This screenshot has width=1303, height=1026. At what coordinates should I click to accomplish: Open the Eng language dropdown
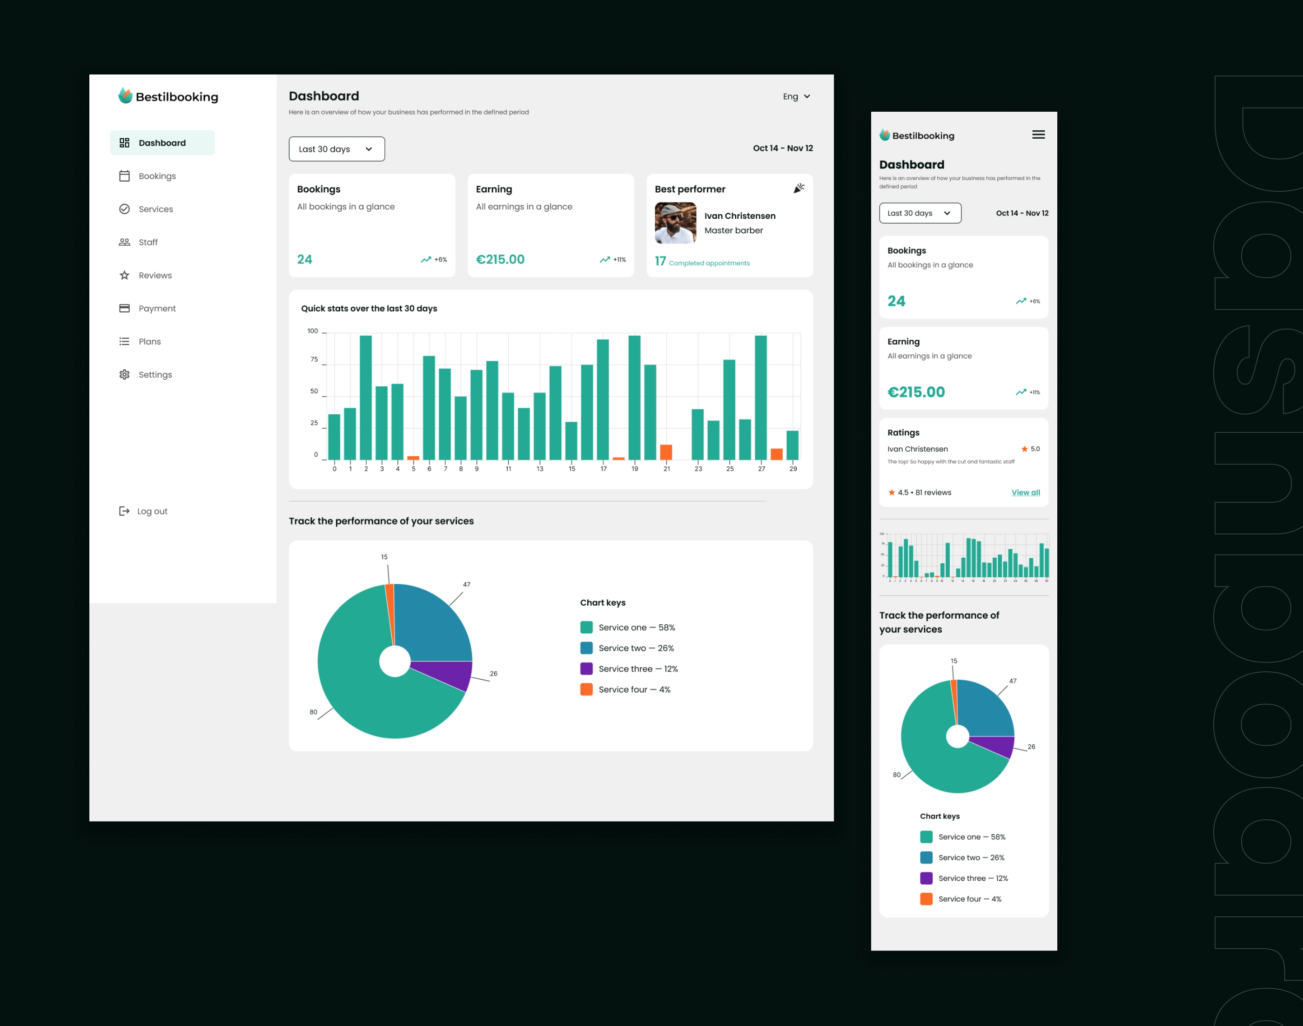coord(796,97)
